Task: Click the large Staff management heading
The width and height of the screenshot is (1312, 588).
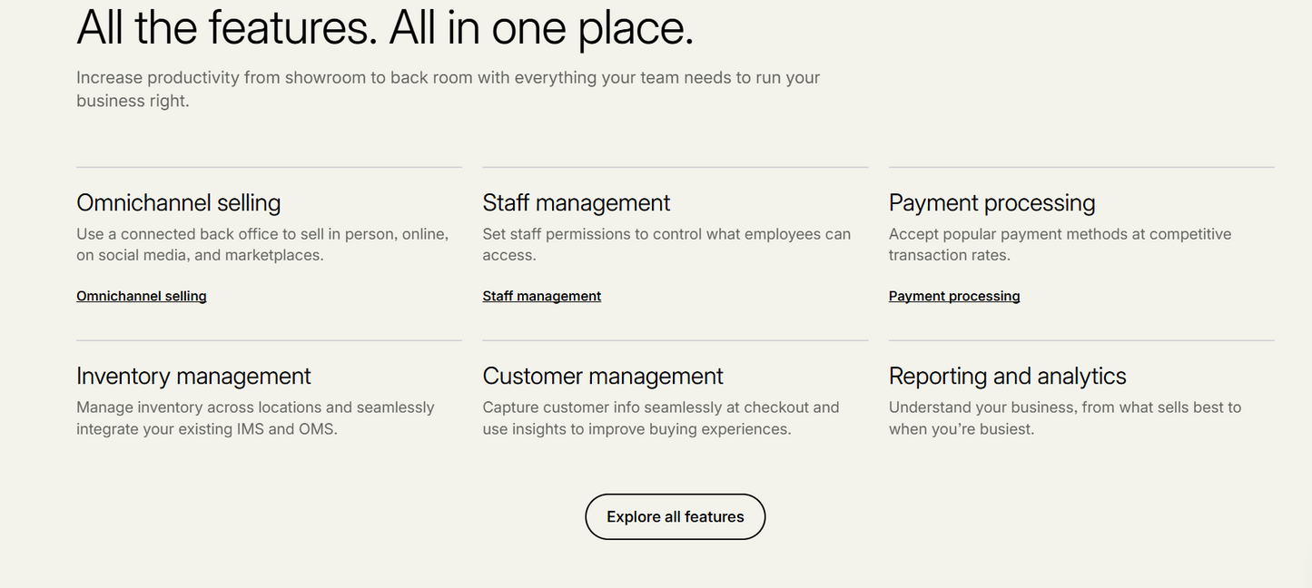Action: (x=577, y=202)
